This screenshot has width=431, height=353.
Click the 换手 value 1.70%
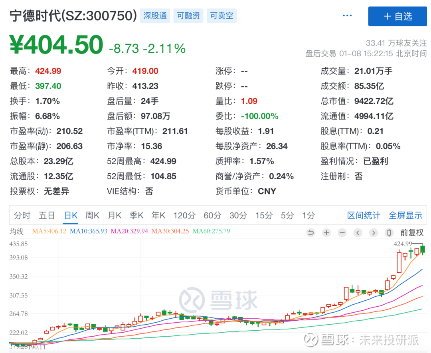tap(47, 101)
